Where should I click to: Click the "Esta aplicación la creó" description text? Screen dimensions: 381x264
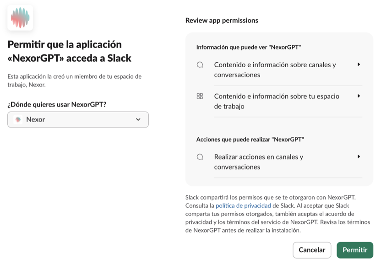74,81
